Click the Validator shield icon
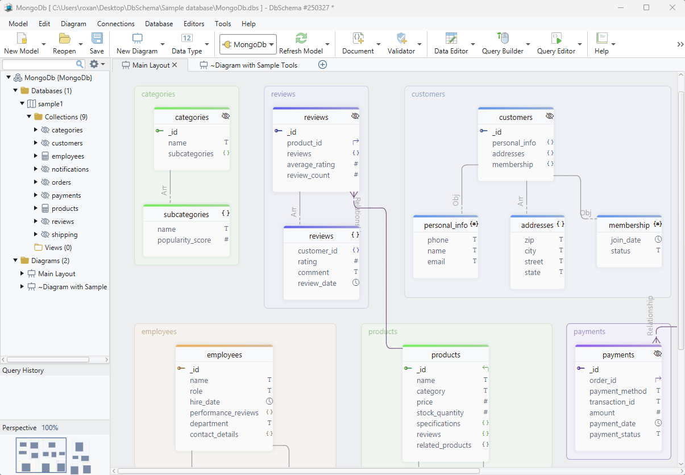 pyautogui.click(x=401, y=38)
